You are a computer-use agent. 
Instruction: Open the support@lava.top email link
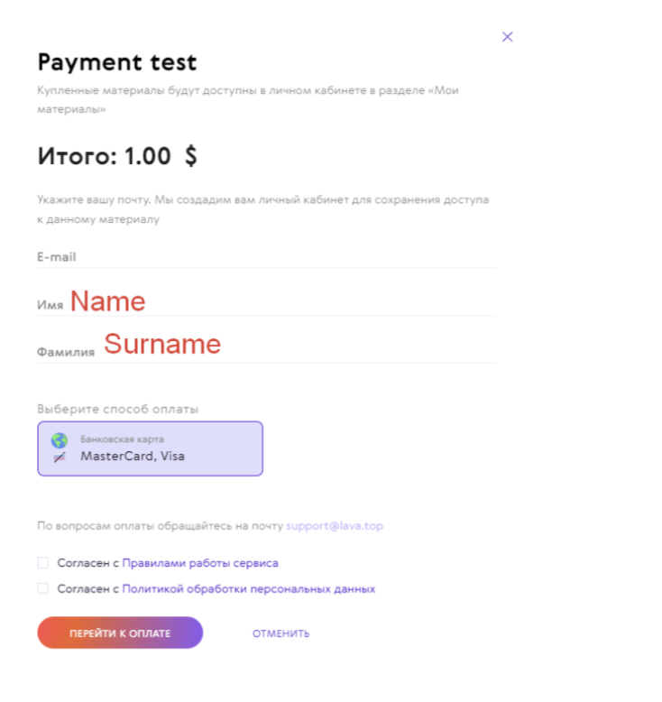click(x=335, y=526)
